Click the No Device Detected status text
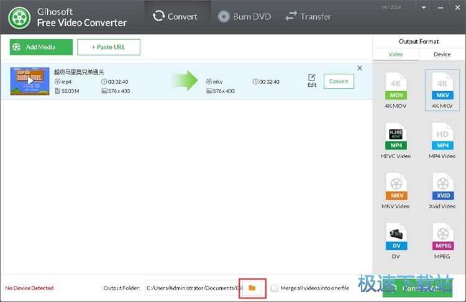The height and width of the screenshot is (302, 466). point(29,288)
